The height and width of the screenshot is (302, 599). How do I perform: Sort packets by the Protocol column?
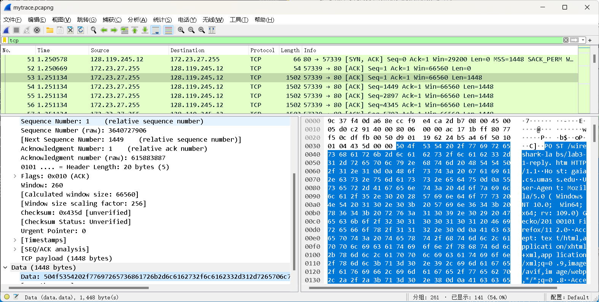point(263,50)
